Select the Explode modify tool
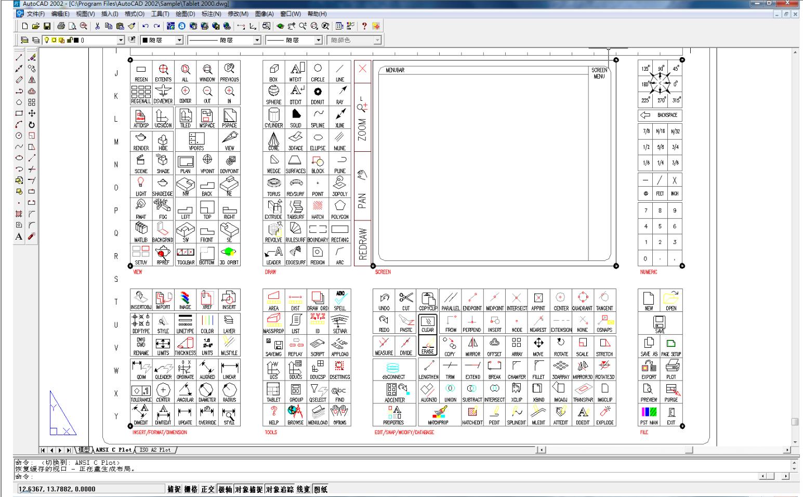803x497 pixels. tap(32, 237)
